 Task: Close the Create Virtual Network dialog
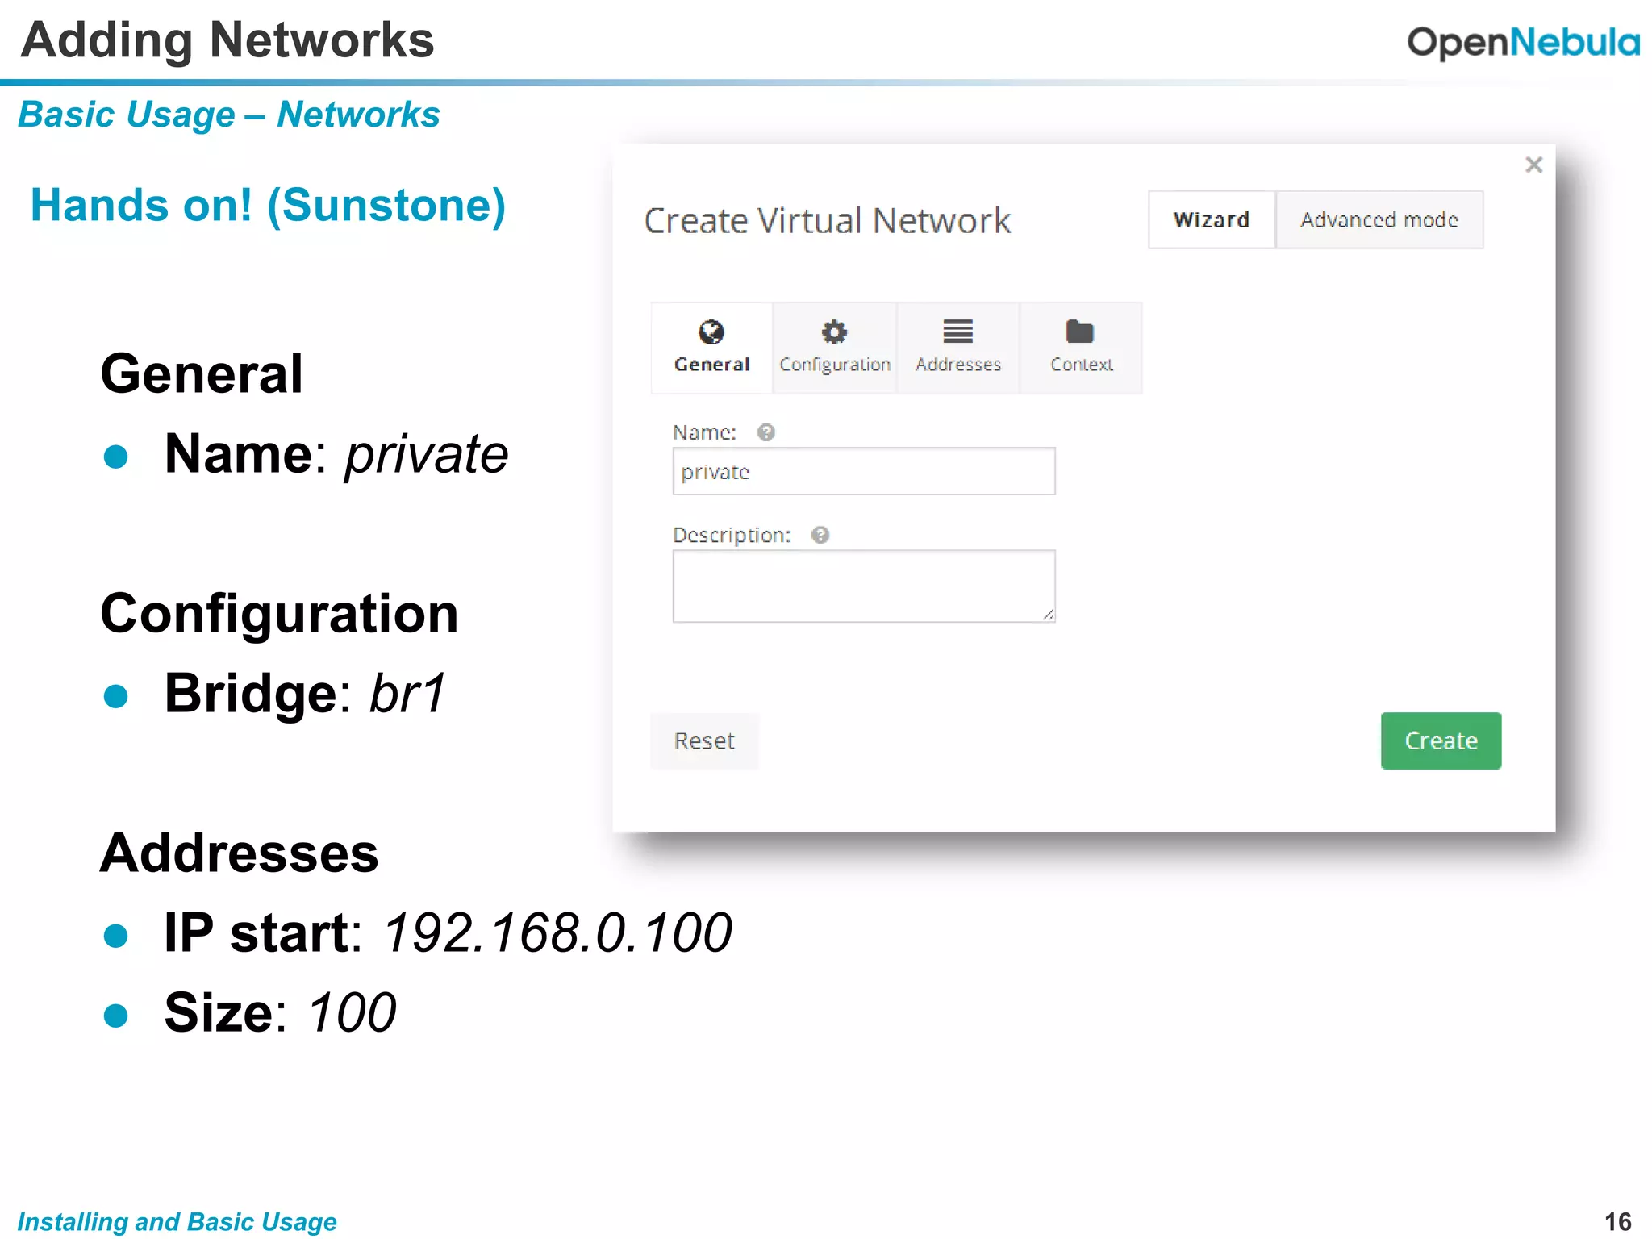(1533, 165)
